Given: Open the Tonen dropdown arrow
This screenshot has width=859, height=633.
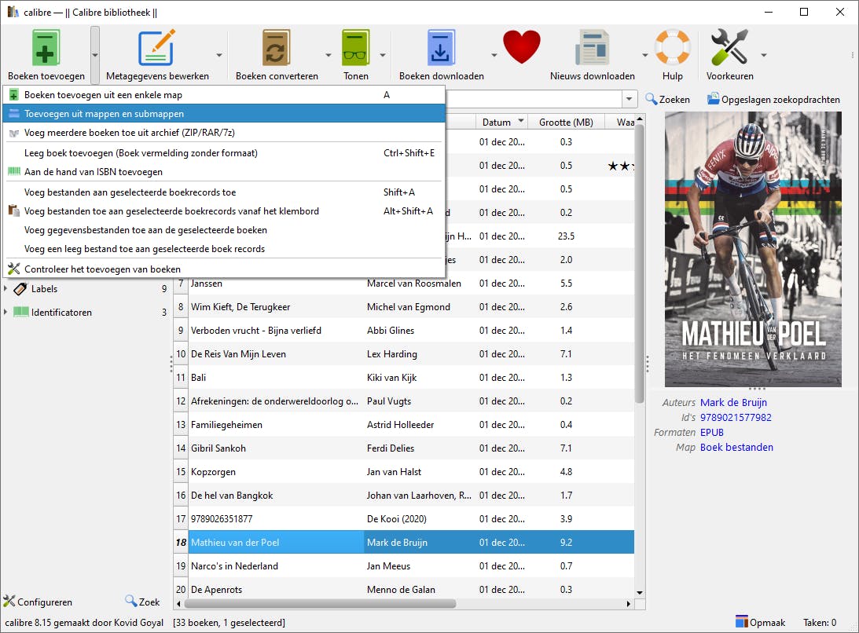Looking at the screenshot, I should (x=383, y=55).
